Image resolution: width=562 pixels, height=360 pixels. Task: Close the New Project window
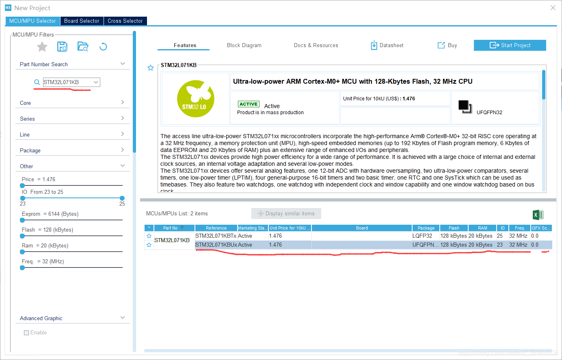click(553, 8)
